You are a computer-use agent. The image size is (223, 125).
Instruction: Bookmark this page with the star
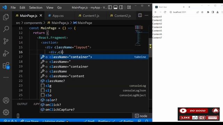(x=202, y=12)
